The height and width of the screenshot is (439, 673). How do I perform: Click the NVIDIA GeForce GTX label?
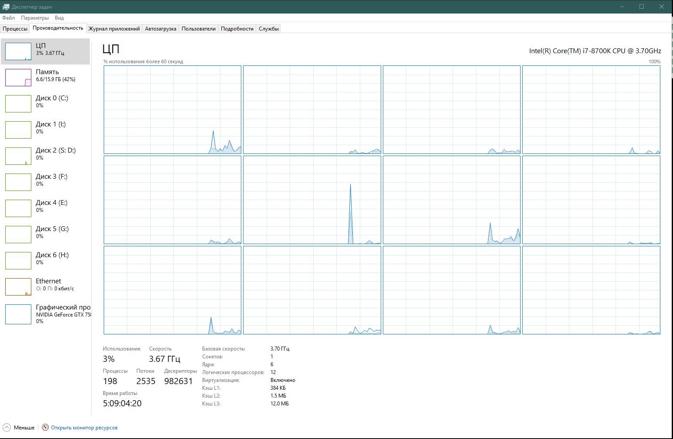pyautogui.click(x=64, y=315)
